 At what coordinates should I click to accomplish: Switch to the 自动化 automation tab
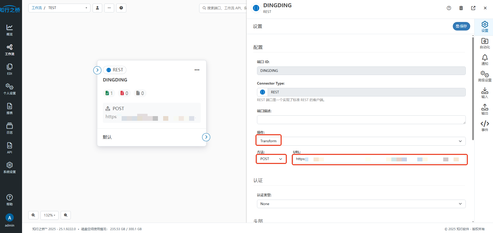coord(484,43)
